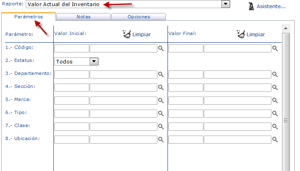Click search magnifier for Ubicación initial value

click(x=161, y=140)
